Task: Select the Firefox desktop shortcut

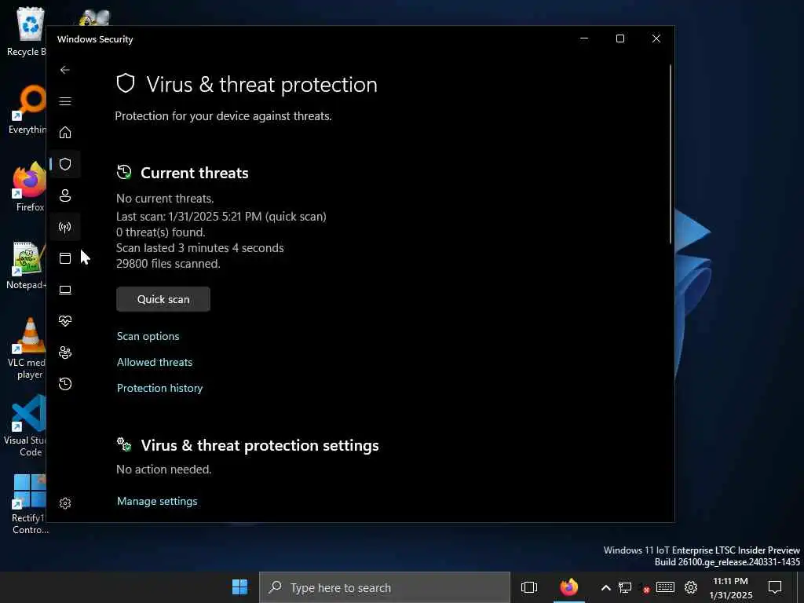Action: coord(29,187)
